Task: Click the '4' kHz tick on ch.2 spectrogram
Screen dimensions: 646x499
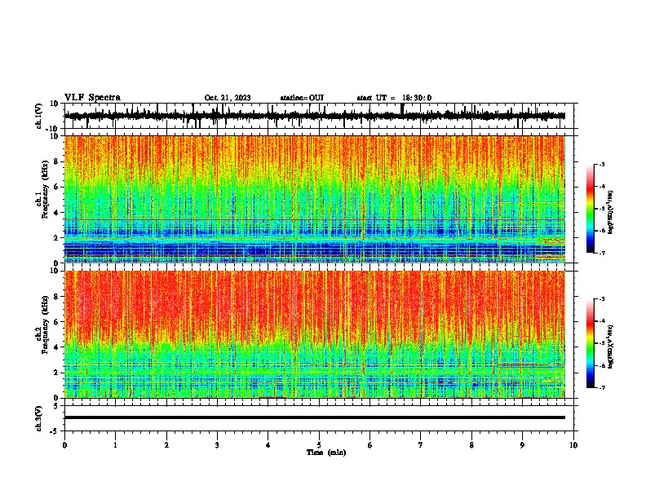Action: click(x=56, y=347)
